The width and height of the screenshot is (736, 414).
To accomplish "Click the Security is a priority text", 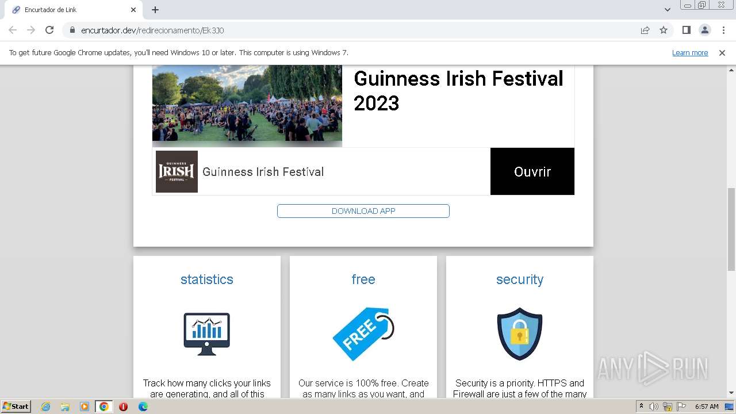I will coord(520,388).
